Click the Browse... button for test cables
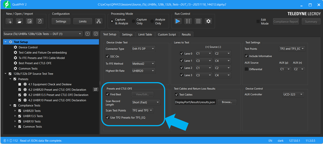This screenshot has width=323, height=144. point(227,102)
